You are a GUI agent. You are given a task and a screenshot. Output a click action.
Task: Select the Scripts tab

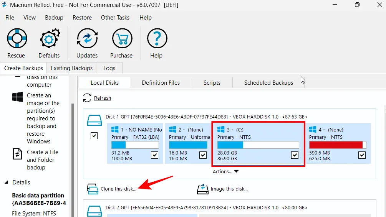(x=212, y=83)
